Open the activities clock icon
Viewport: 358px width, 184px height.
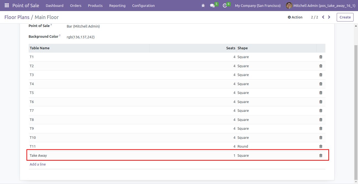click(225, 6)
